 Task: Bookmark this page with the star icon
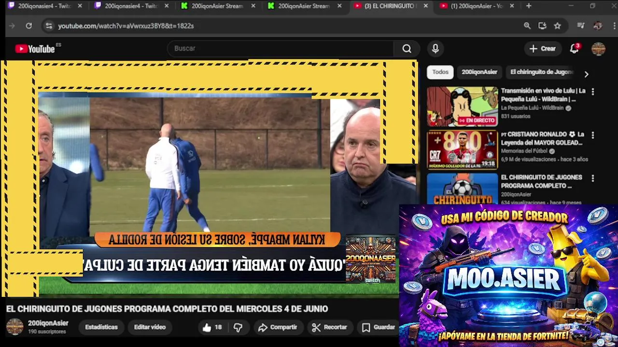558,26
